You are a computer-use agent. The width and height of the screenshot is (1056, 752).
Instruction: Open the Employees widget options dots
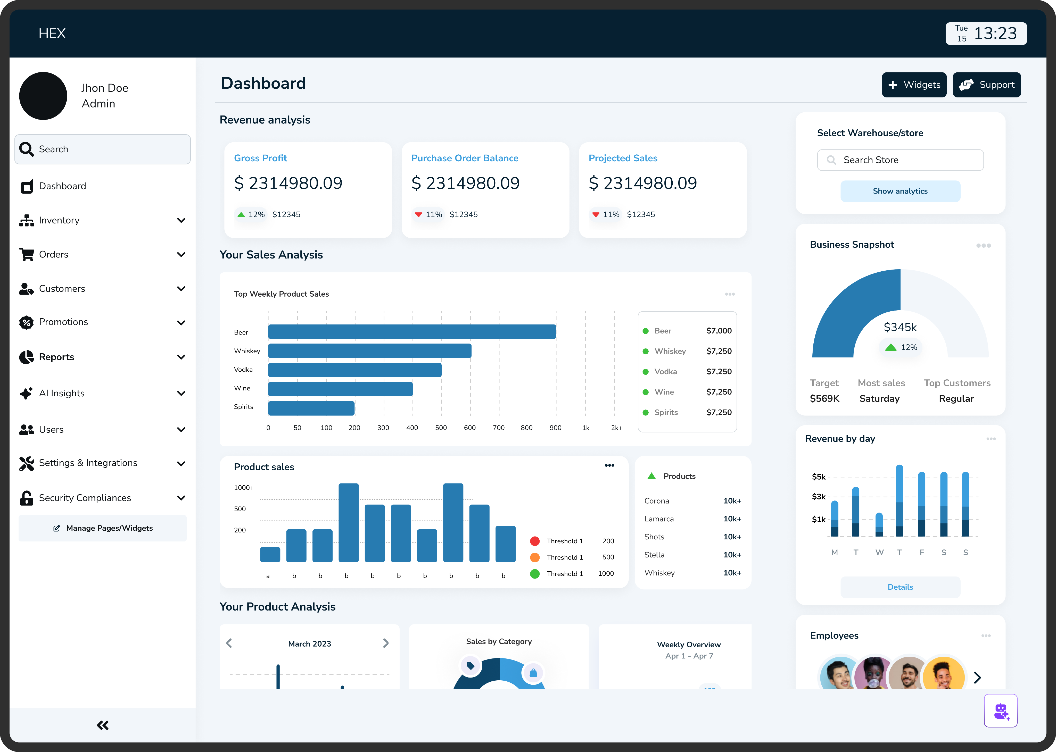(986, 636)
